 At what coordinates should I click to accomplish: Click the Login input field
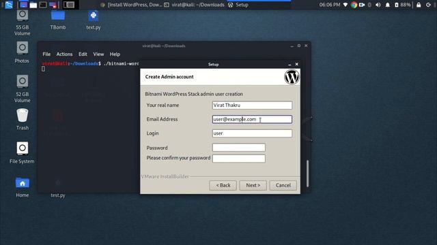tap(252, 133)
